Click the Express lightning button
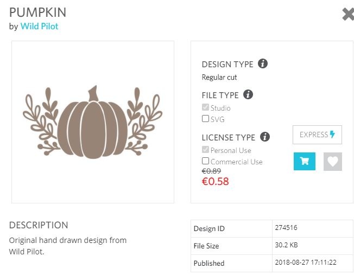 317,135
